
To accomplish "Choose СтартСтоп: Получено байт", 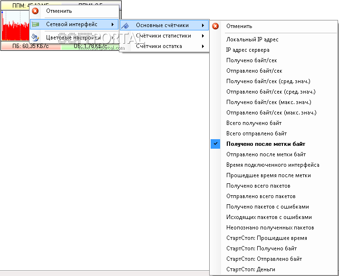I will 274,248.
